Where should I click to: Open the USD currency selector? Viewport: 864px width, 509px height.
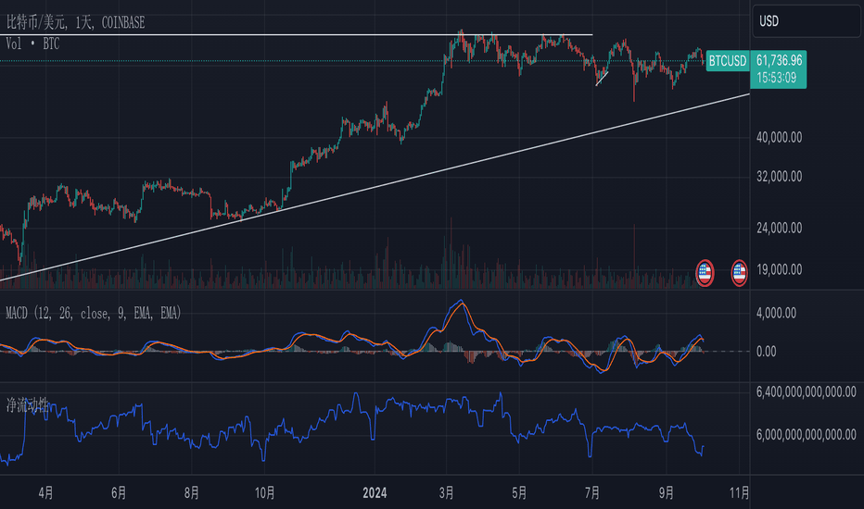(x=807, y=21)
